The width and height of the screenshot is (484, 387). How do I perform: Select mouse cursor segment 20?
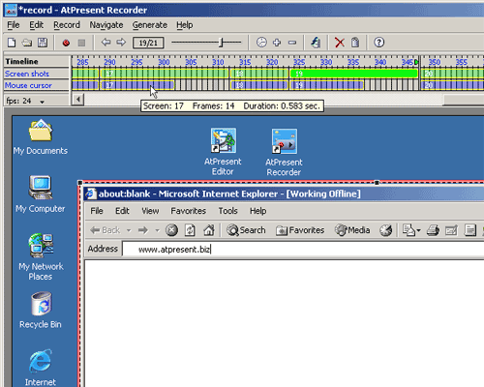coord(452,85)
